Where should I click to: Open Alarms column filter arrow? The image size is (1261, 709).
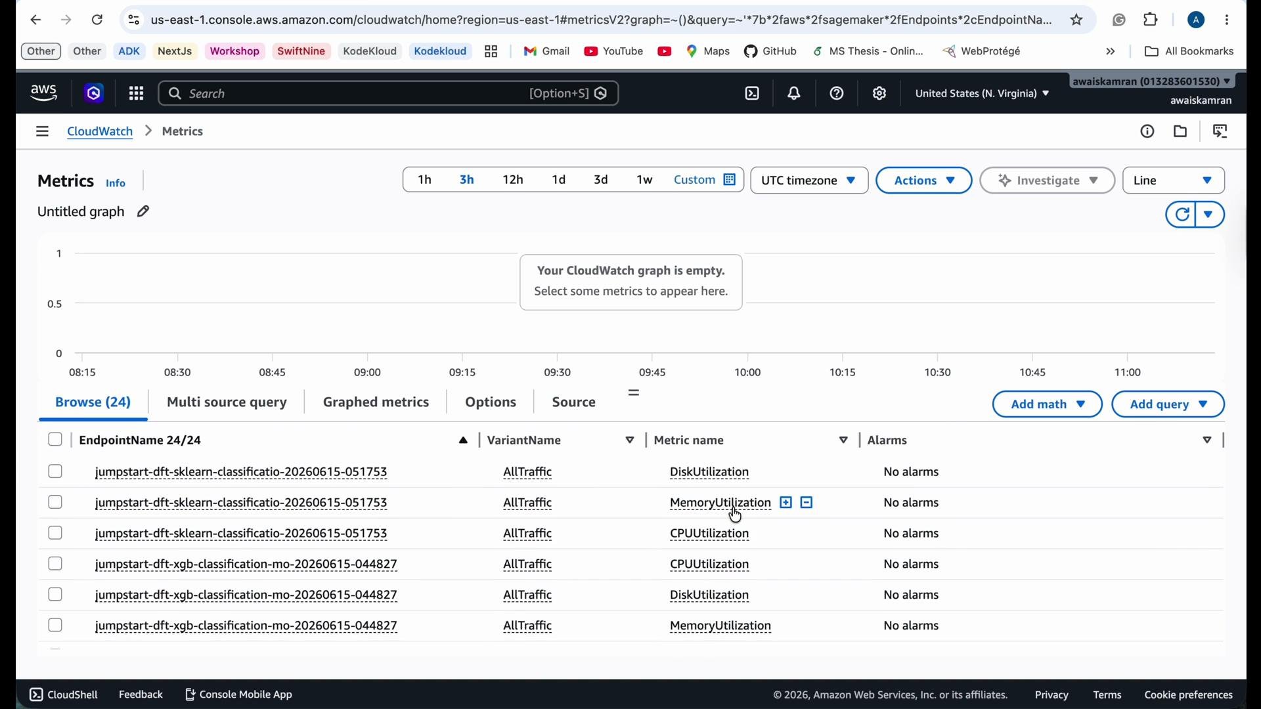coord(1207,440)
